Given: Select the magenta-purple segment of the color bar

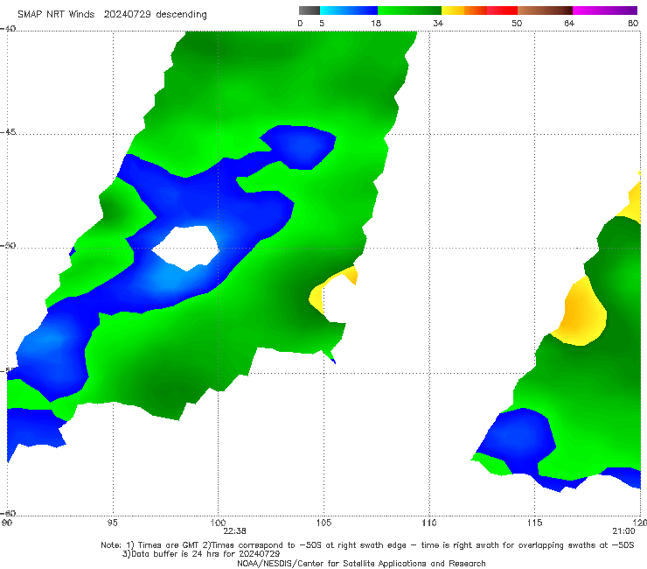Looking at the screenshot, I should tap(605, 11).
